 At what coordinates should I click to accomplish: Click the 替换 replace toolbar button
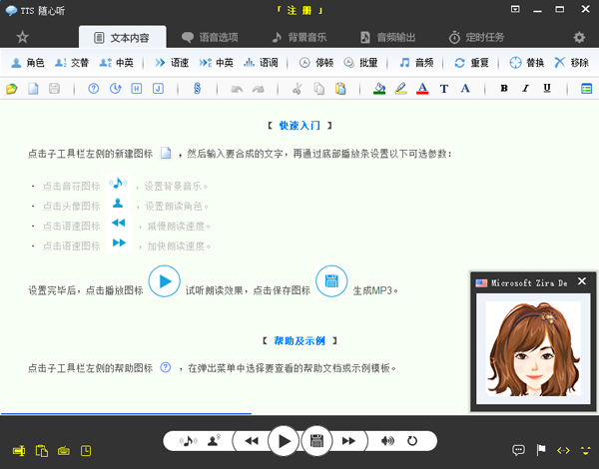525,63
